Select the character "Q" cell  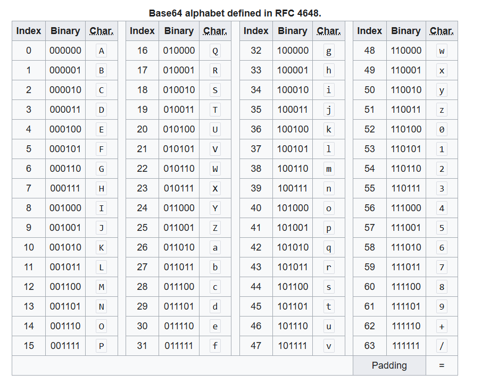coord(215,51)
